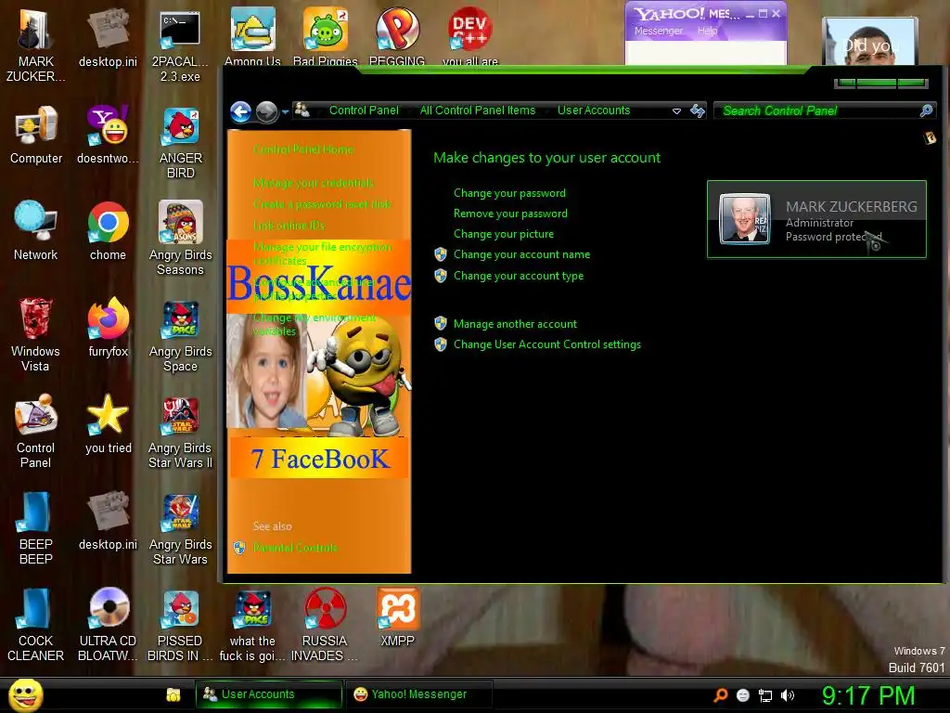Image resolution: width=950 pixels, height=713 pixels.
Task: Open the chome Chrome browser icon
Action: [108, 231]
